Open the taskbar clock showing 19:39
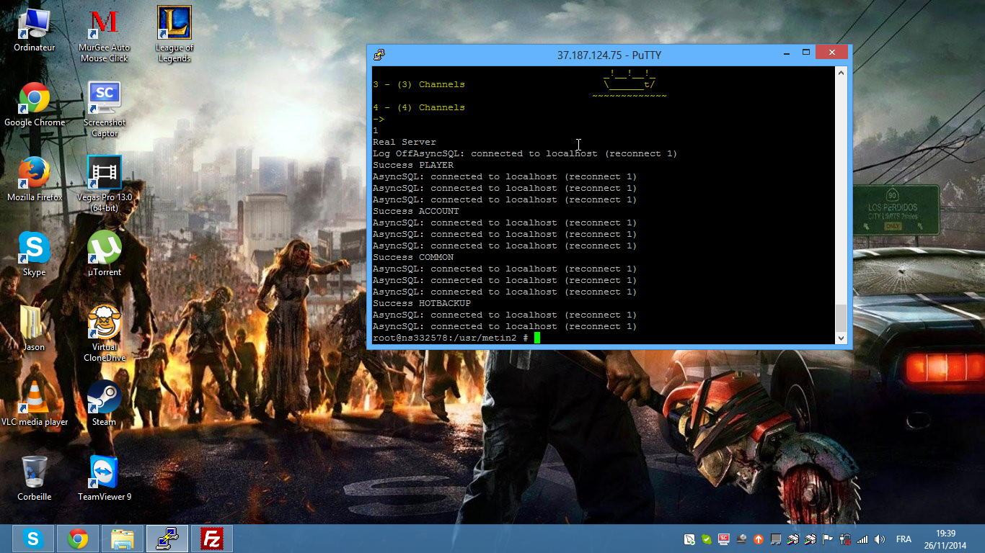The image size is (985, 553). click(945, 539)
